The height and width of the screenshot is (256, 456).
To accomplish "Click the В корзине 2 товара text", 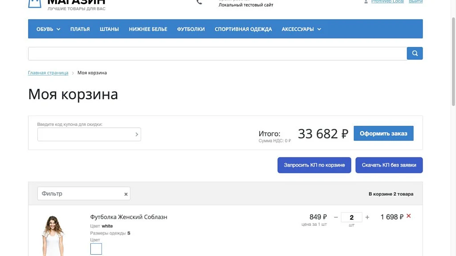I will 391,194.
